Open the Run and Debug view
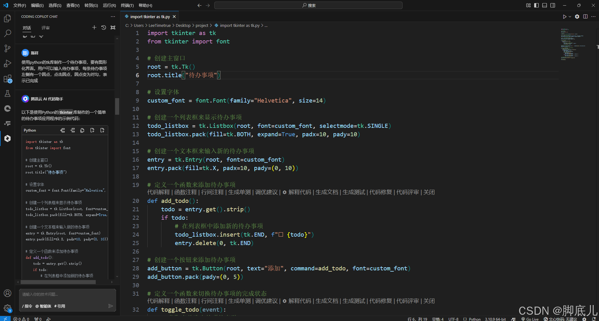Image resolution: width=599 pixels, height=321 pixels. point(8,63)
